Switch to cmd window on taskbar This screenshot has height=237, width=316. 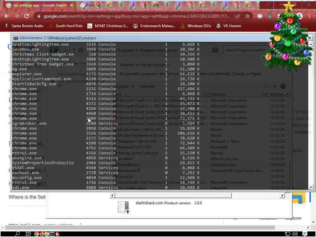click(52, 234)
